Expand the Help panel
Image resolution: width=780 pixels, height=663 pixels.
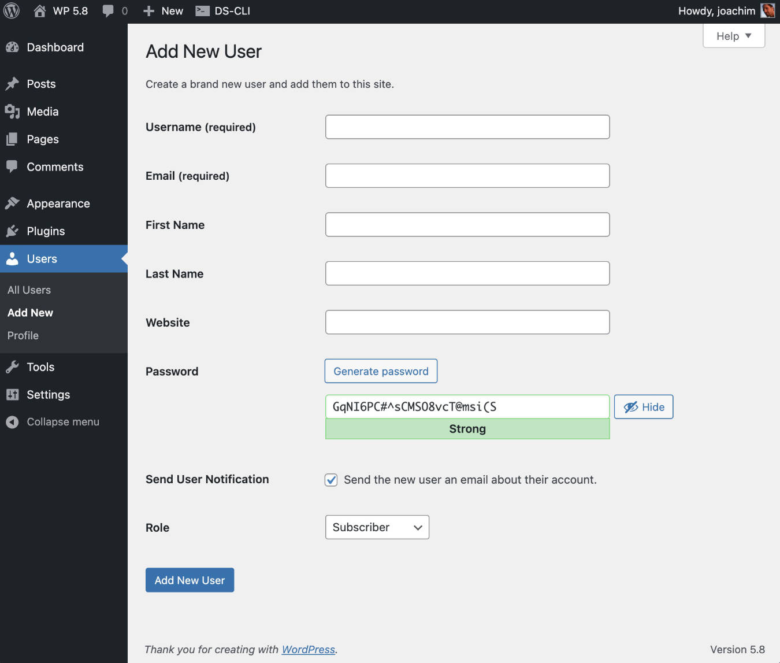[x=733, y=36]
